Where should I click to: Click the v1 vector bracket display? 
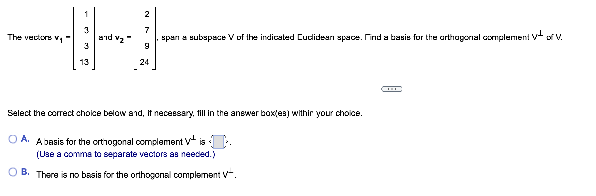coord(85,37)
